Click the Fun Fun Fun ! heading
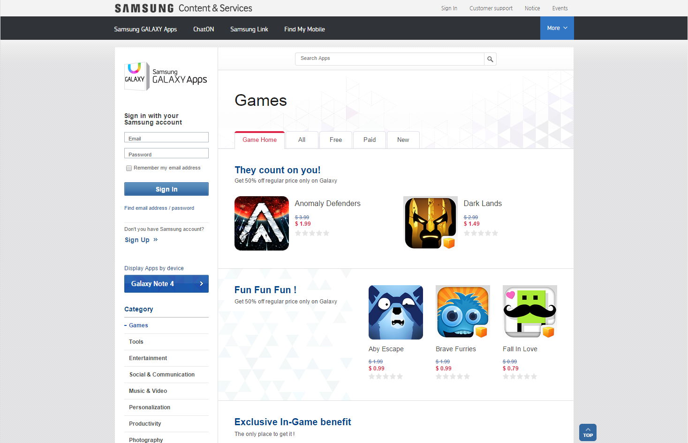 (265, 290)
